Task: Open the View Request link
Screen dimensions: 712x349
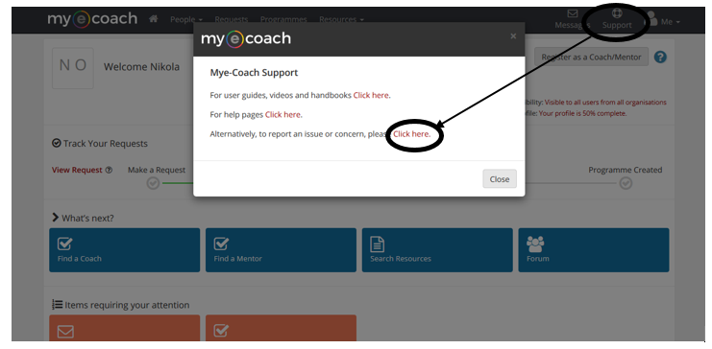Action: (77, 170)
